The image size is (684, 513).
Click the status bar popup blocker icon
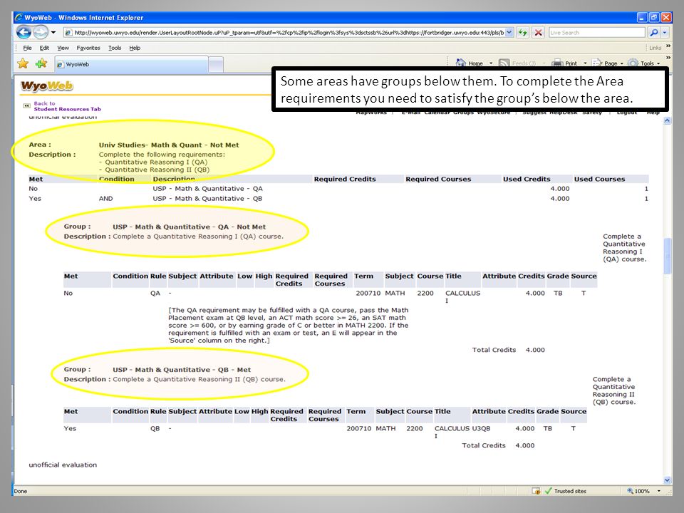pos(536,491)
